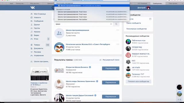
Task: Open Школа танцев Дарьи Сагаловой title link
Action: point(80,95)
